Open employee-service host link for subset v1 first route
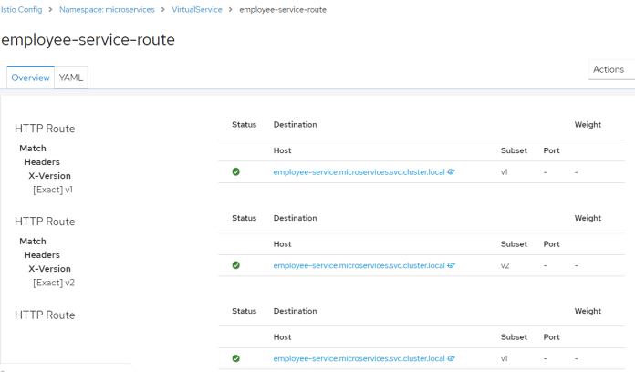Screen dimensions: 635x372 click(359, 172)
